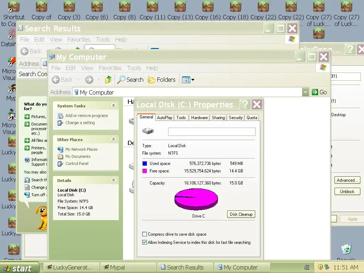
Task: Open My Documents in Other Places
Action: point(78,156)
